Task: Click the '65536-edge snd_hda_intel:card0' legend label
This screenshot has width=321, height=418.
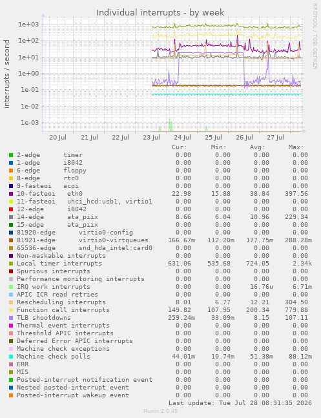Action: [85, 247]
